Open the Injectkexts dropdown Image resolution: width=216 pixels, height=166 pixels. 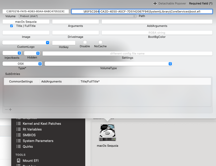12,53
